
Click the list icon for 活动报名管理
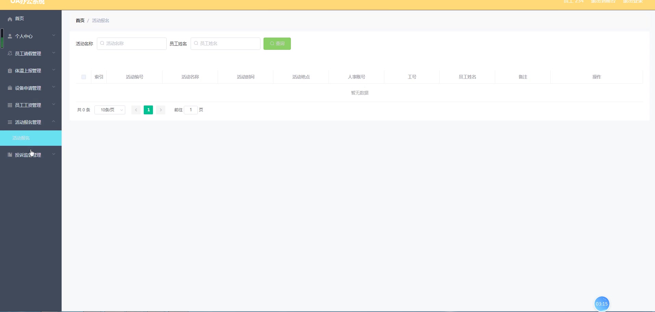click(x=10, y=122)
